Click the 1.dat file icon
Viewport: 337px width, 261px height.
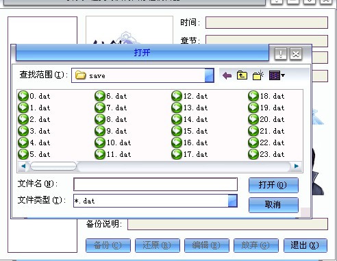(x=23, y=108)
